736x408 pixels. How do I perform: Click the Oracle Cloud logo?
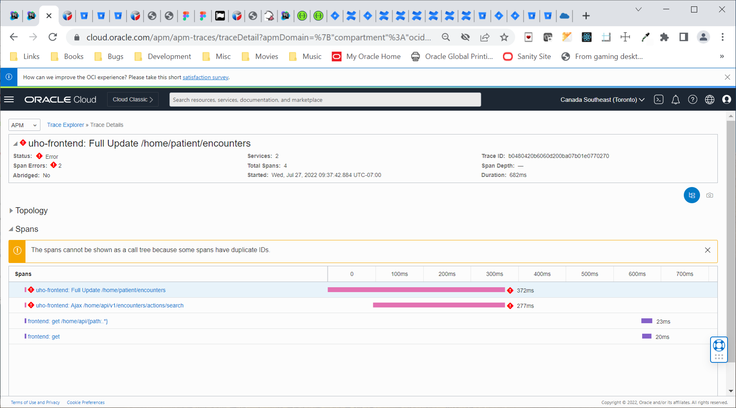coord(60,100)
